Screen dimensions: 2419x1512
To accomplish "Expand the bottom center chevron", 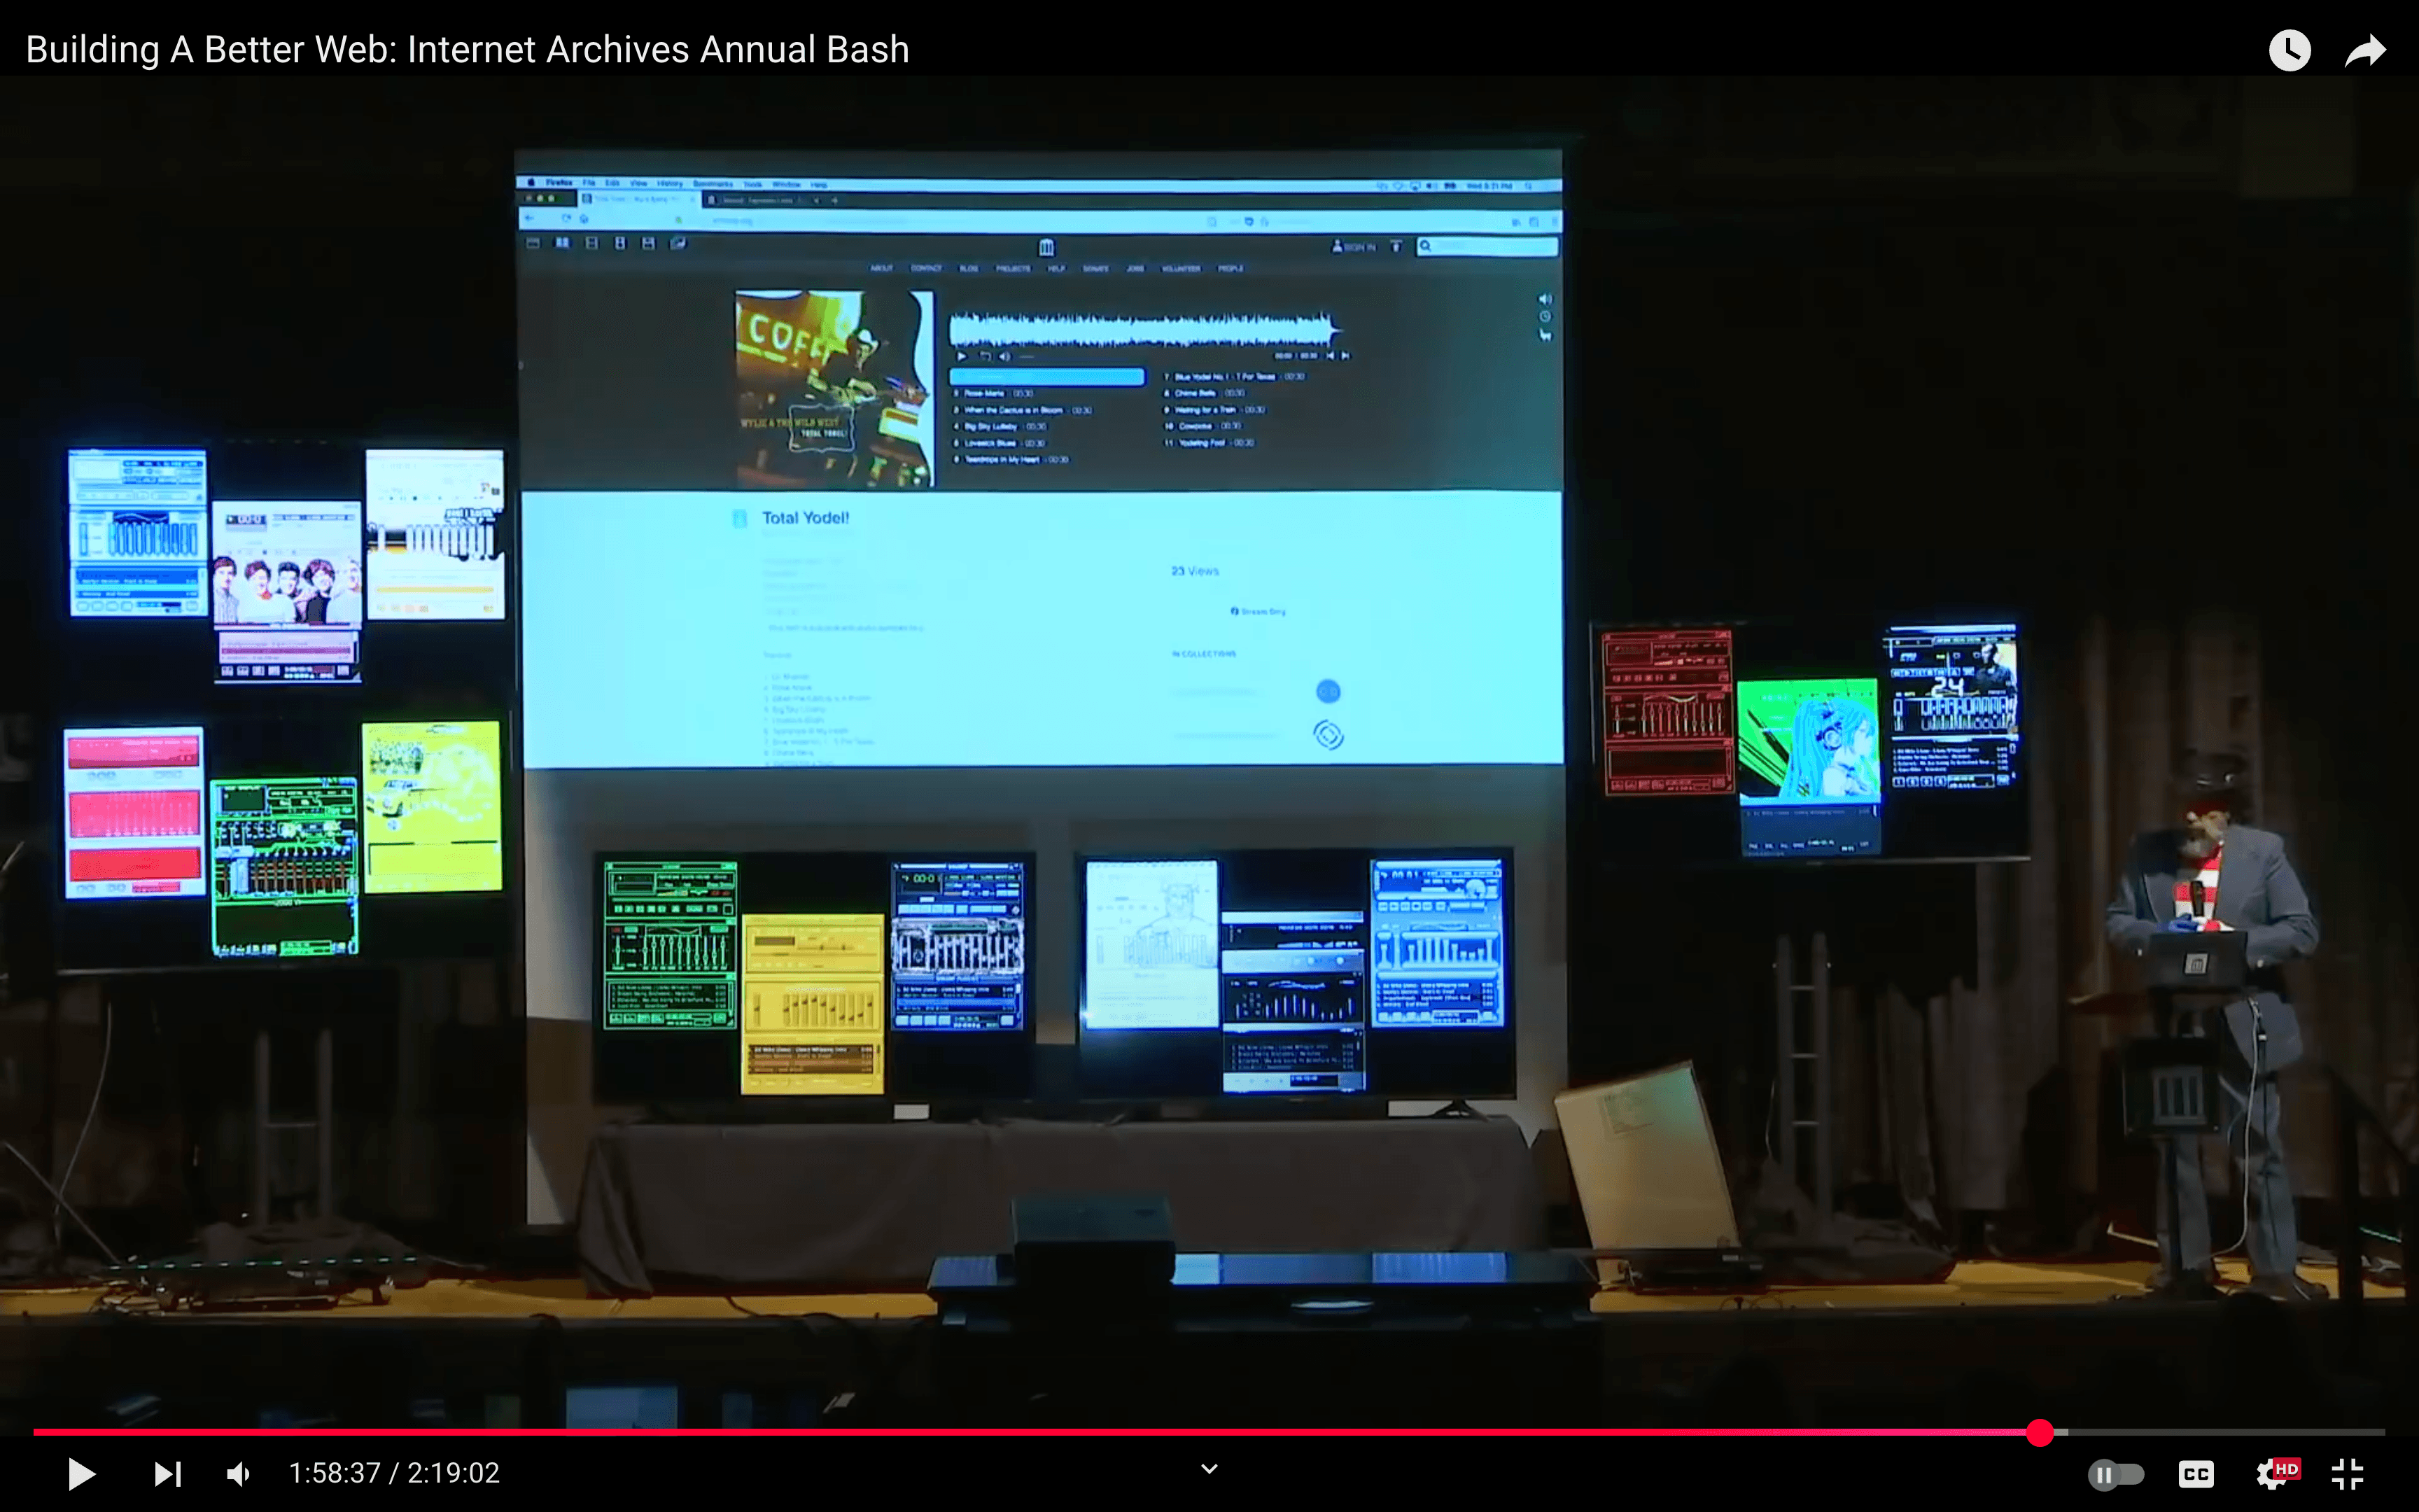I will point(1209,1469).
